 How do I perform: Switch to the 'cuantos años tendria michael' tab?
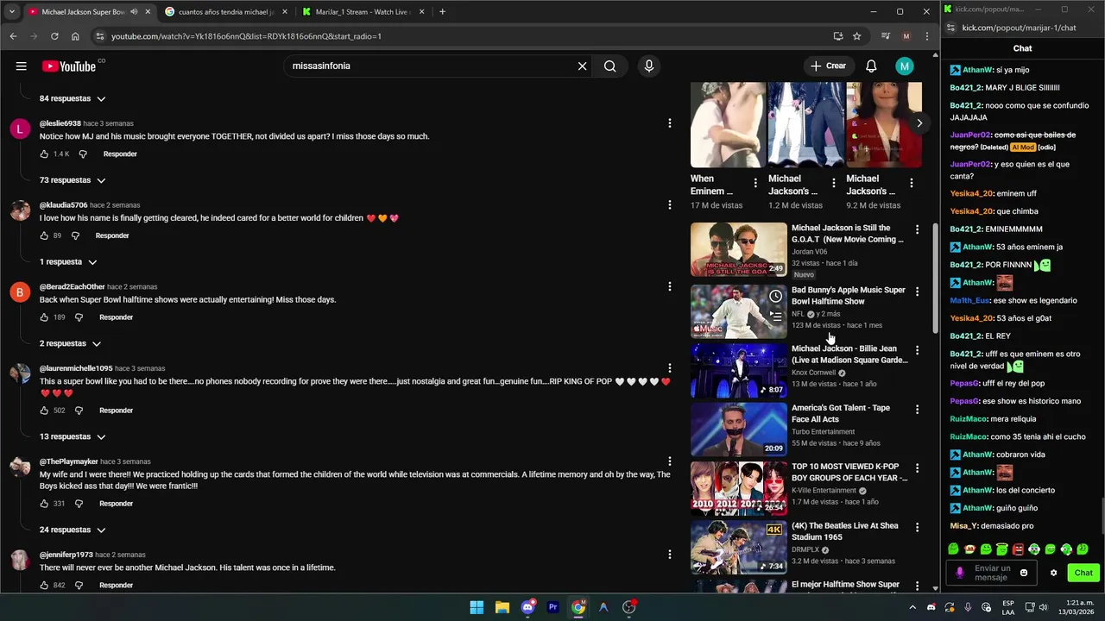(225, 12)
